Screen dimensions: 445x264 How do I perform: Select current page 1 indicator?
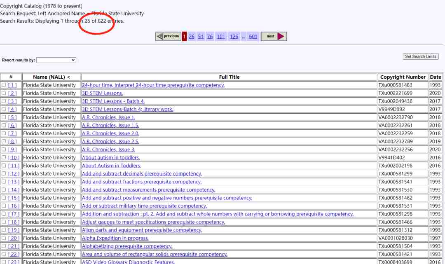(x=185, y=36)
